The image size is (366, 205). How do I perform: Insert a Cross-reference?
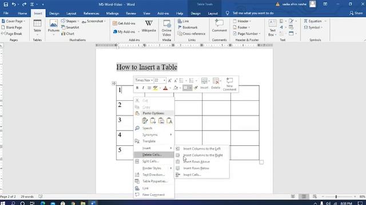192,34
